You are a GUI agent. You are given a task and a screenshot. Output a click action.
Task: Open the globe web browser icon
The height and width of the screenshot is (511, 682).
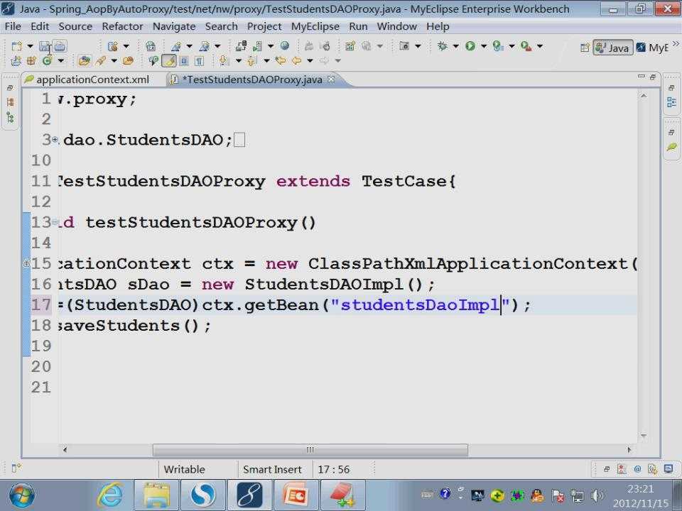[x=285, y=45]
